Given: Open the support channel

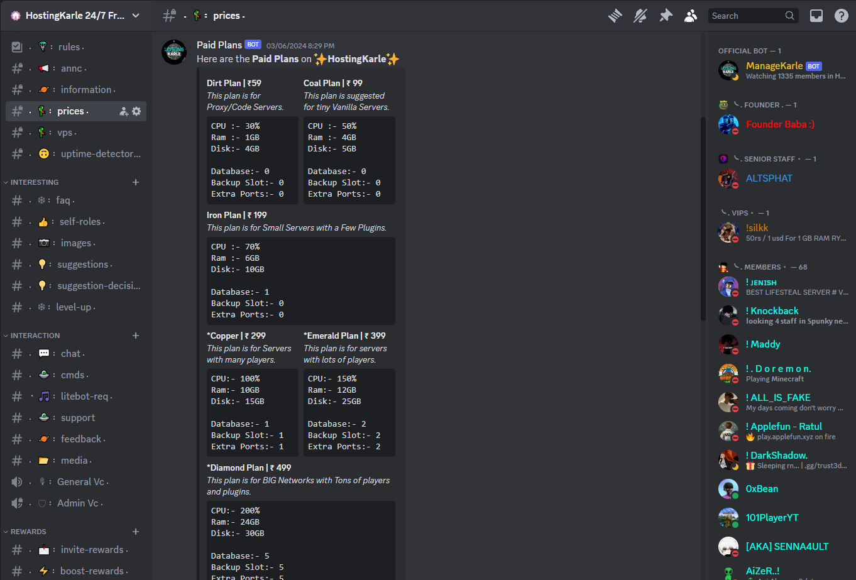Looking at the screenshot, I should (77, 418).
